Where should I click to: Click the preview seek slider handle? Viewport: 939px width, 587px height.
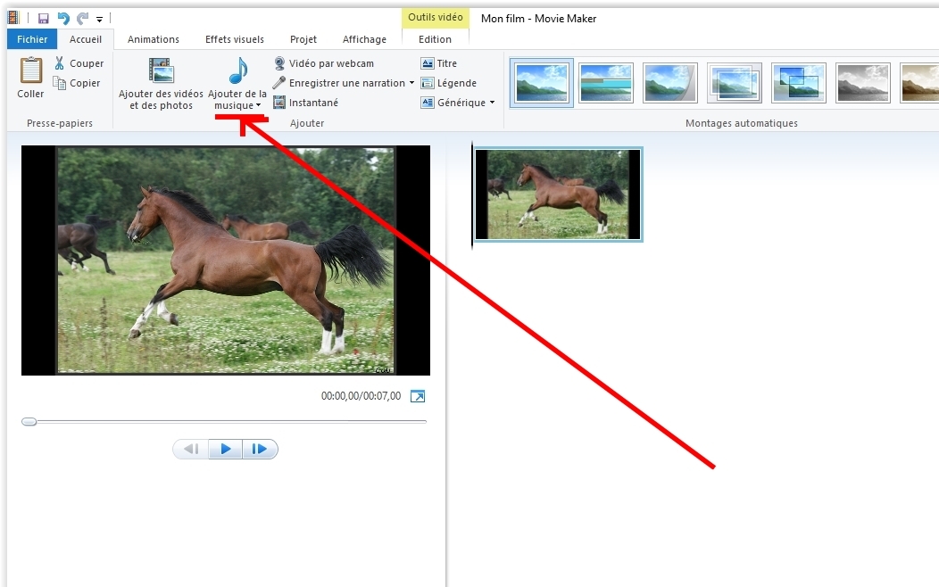(29, 421)
